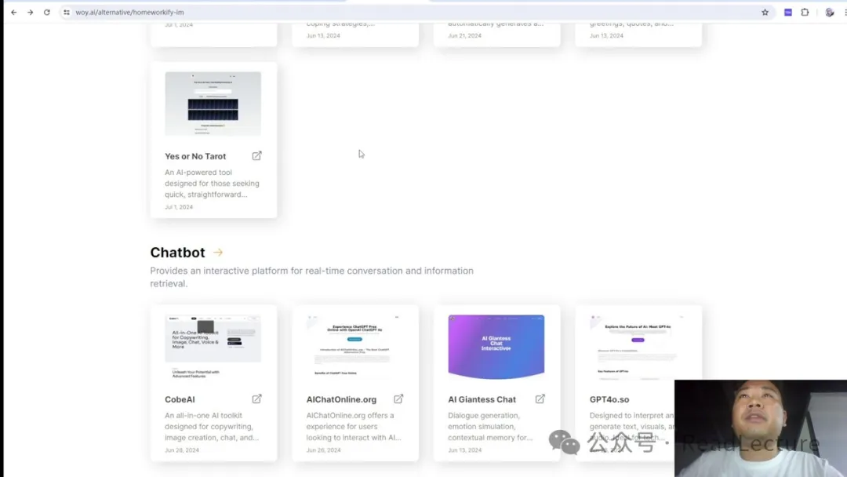Open external link icon for AI Giantess Chat
Screen dimensions: 847x477
(x=540, y=399)
